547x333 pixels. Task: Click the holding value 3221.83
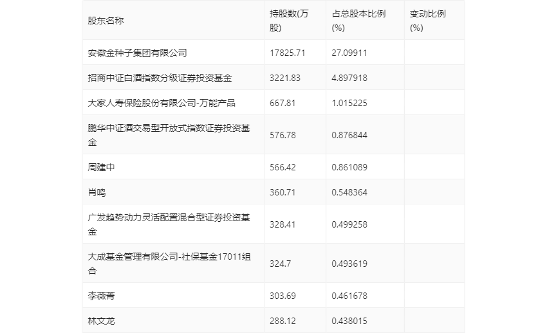tap(285, 78)
